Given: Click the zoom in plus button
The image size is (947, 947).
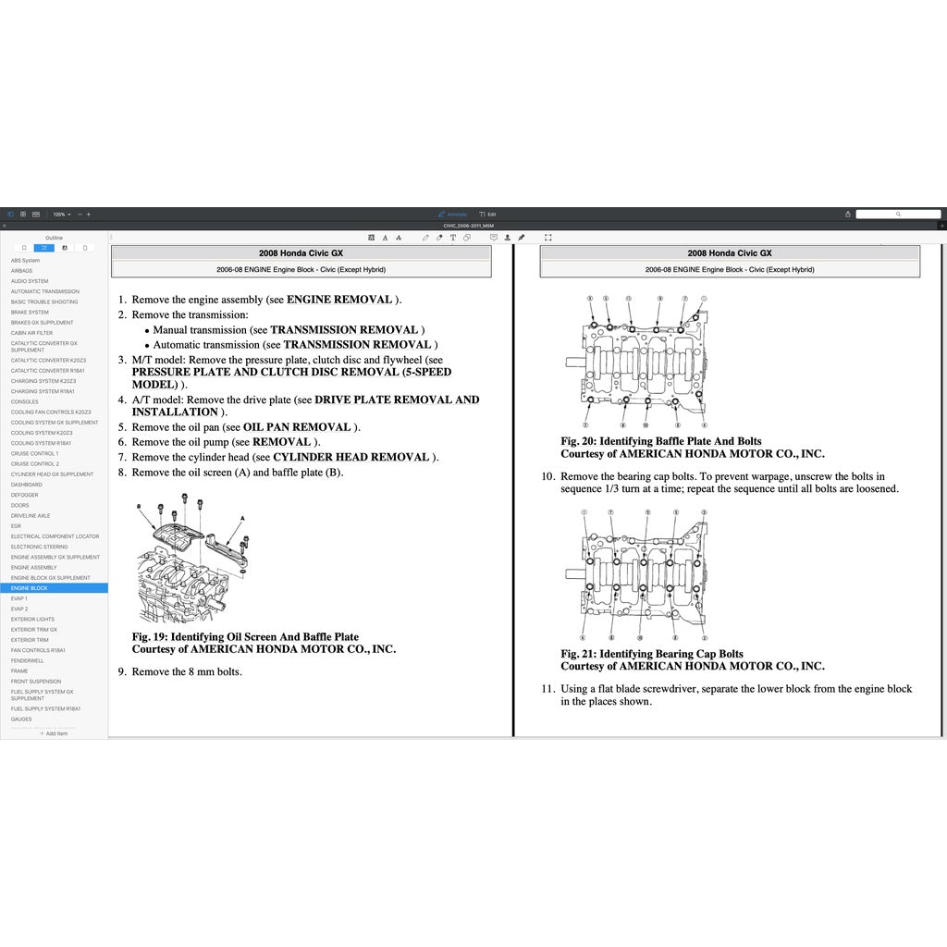Looking at the screenshot, I should pos(89,214).
